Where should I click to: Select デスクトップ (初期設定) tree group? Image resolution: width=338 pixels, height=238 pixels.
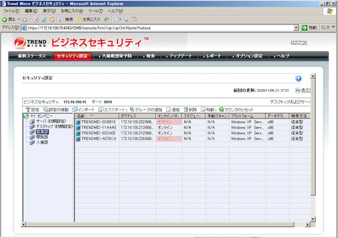[x=54, y=127]
